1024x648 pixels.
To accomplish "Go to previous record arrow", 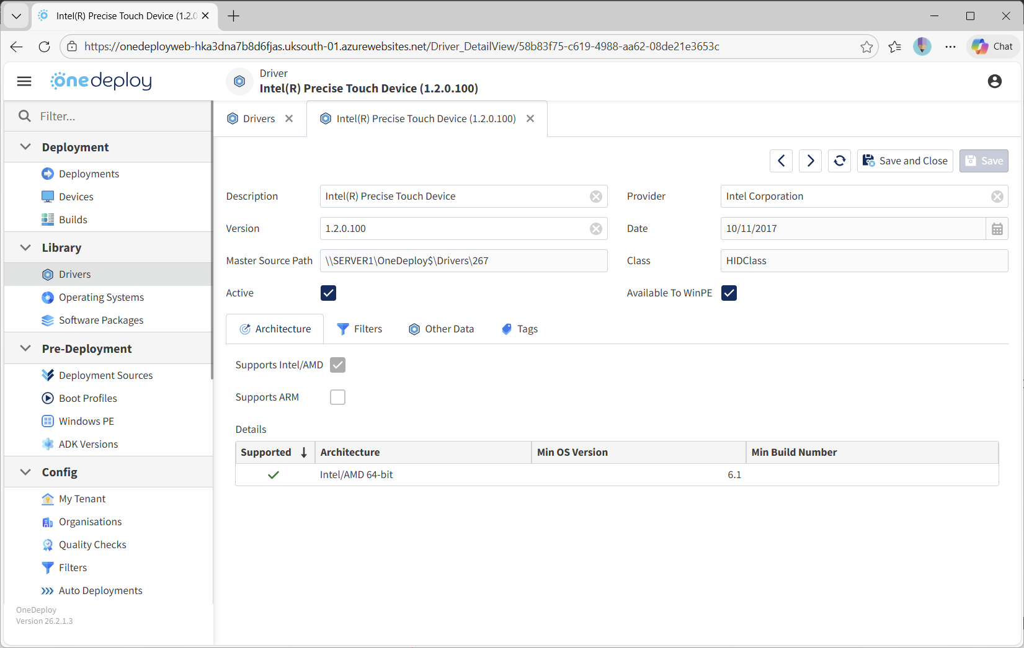I will click(x=781, y=161).
